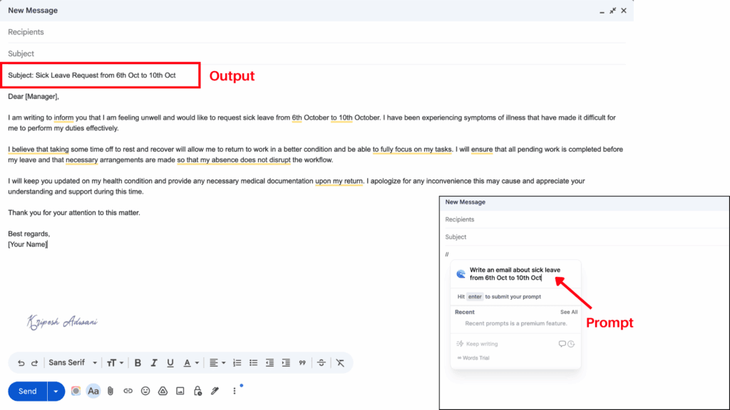
Task: Click See All recent prompts
Action: coord(569,312)
